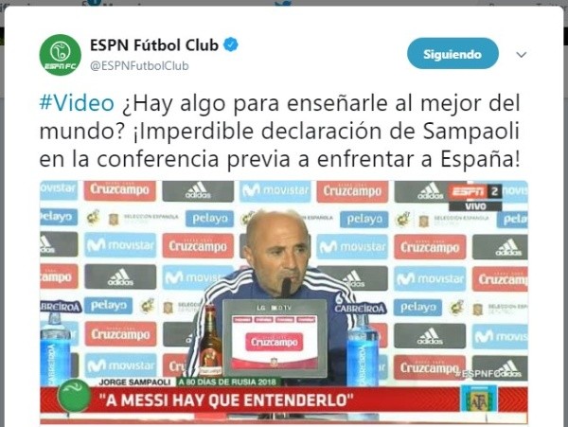Click the ESPN Fútbol Club account name

(x=154, y=45)
